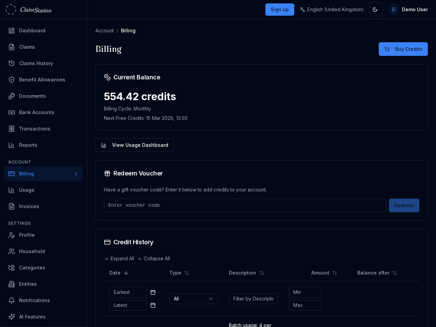This screenshot has height=327, width=436.
Task: Click the Transactions receipt icon
Action: (x=12, y=129)
